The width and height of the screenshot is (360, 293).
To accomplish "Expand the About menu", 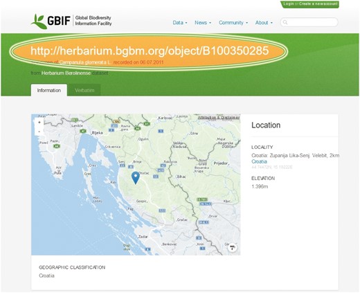I will (x=264, y=23).
